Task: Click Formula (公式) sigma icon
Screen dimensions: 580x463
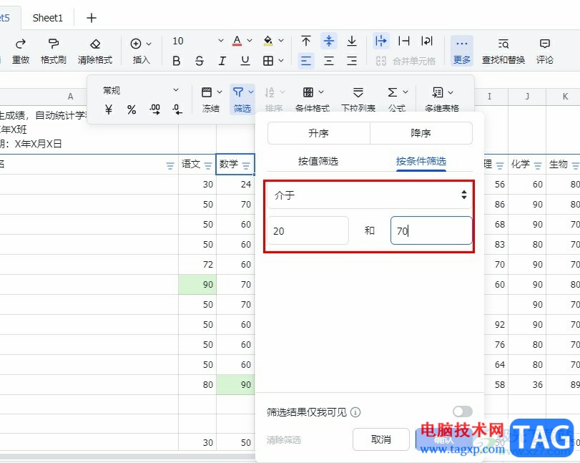Action: point(393,92)
